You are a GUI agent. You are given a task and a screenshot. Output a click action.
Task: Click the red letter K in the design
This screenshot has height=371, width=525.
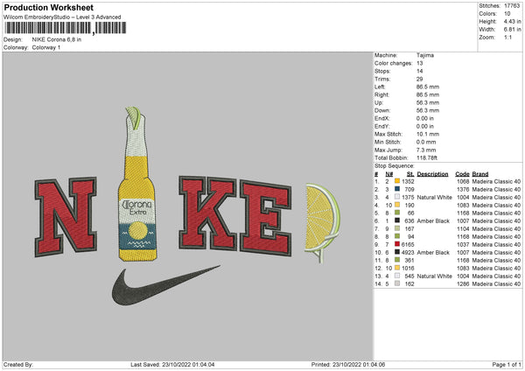click(207, 213)
